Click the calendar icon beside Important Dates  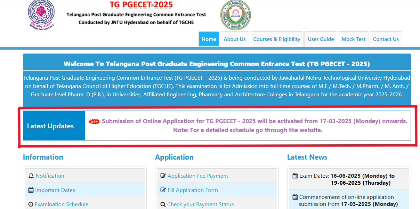[x=31, y=190]
